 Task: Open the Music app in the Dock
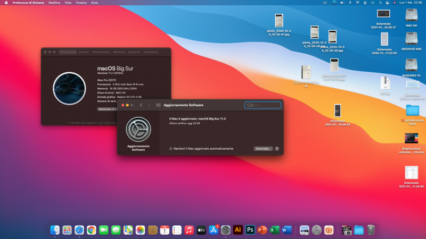189,230
